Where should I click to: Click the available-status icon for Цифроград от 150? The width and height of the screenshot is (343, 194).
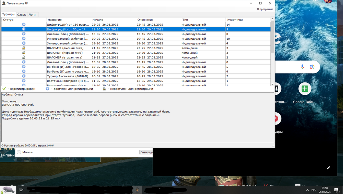click(x=24, y=25)
